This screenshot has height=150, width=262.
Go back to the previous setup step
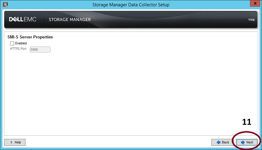point(222,142)
